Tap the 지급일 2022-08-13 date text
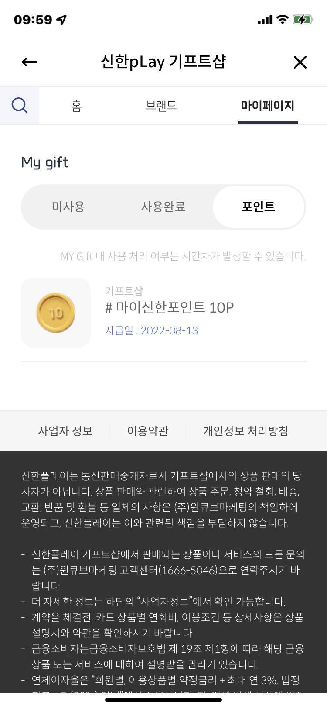The height and width of the screenshot is (709, 327). point(151,330)
